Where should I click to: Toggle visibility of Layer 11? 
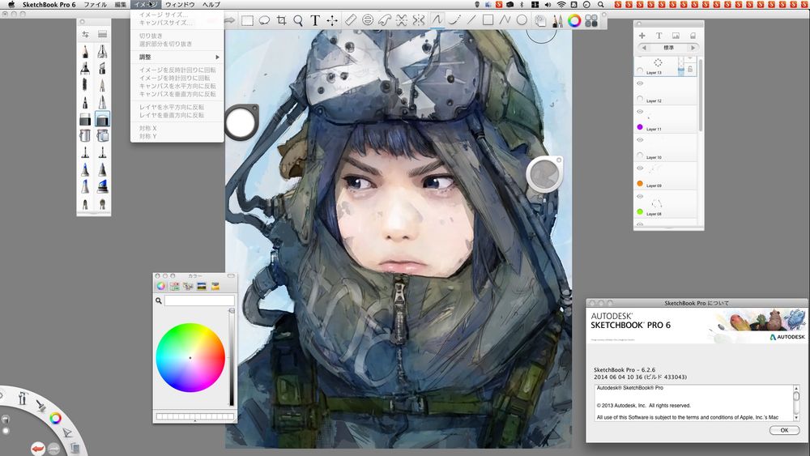(640, 112)
